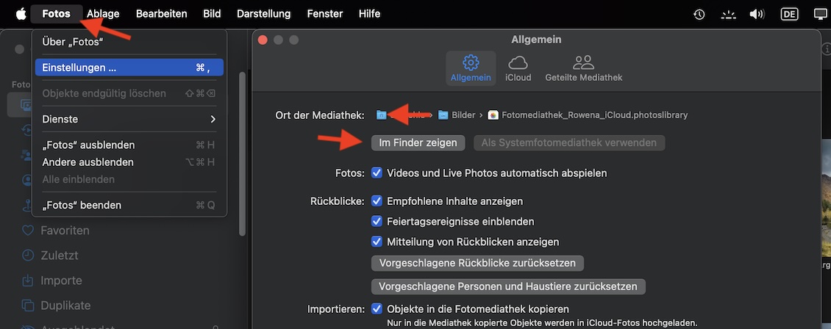Click Im Finder zeigen button
This screenshot has height=329, width=831.
coord(418,142)
